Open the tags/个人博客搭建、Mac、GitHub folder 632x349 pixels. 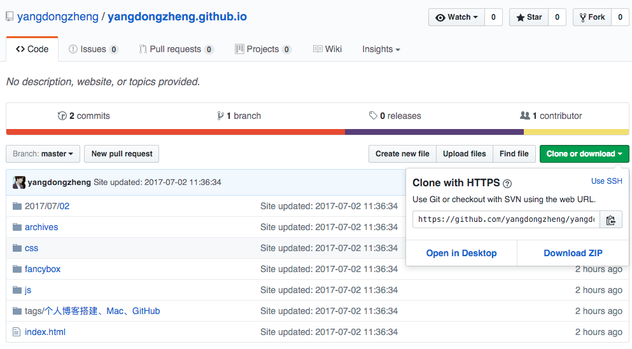(x=92, y=311)
